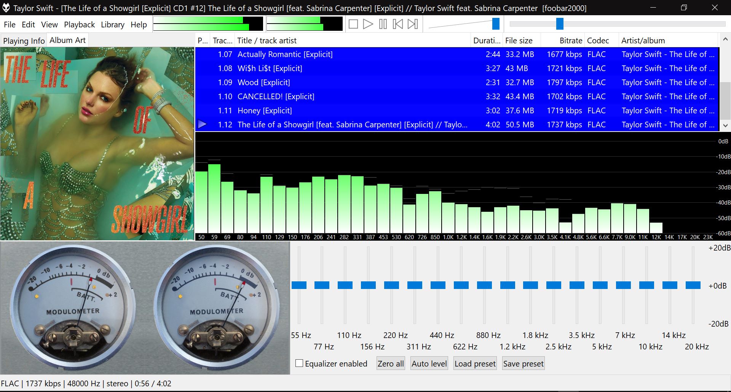The width and height of the screenshot is (731, 392).
Task: Select track 1.12 The Life of a Showgirl
Action: [x=457, y=125]
